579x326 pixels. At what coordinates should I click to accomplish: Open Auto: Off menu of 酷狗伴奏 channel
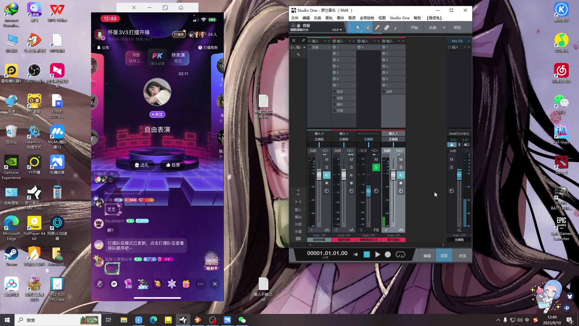319,235
